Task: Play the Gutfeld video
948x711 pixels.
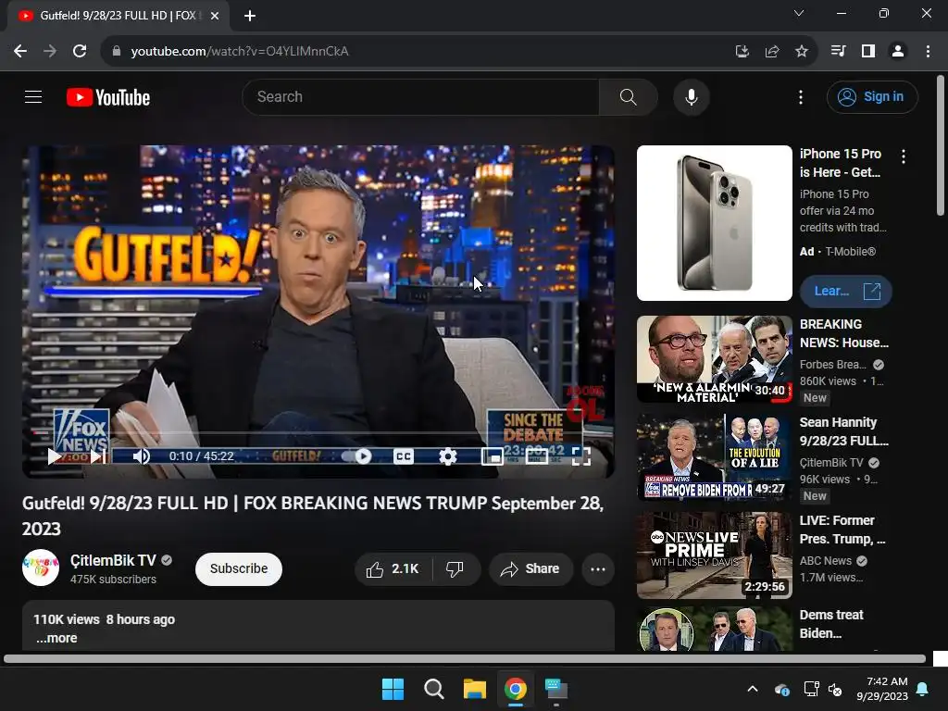Action: [x=55, y=456]
